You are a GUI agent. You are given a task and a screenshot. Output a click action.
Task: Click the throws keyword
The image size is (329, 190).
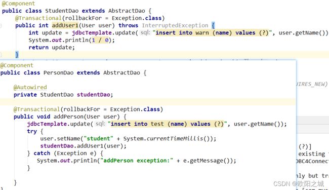[x=128, y=25]
